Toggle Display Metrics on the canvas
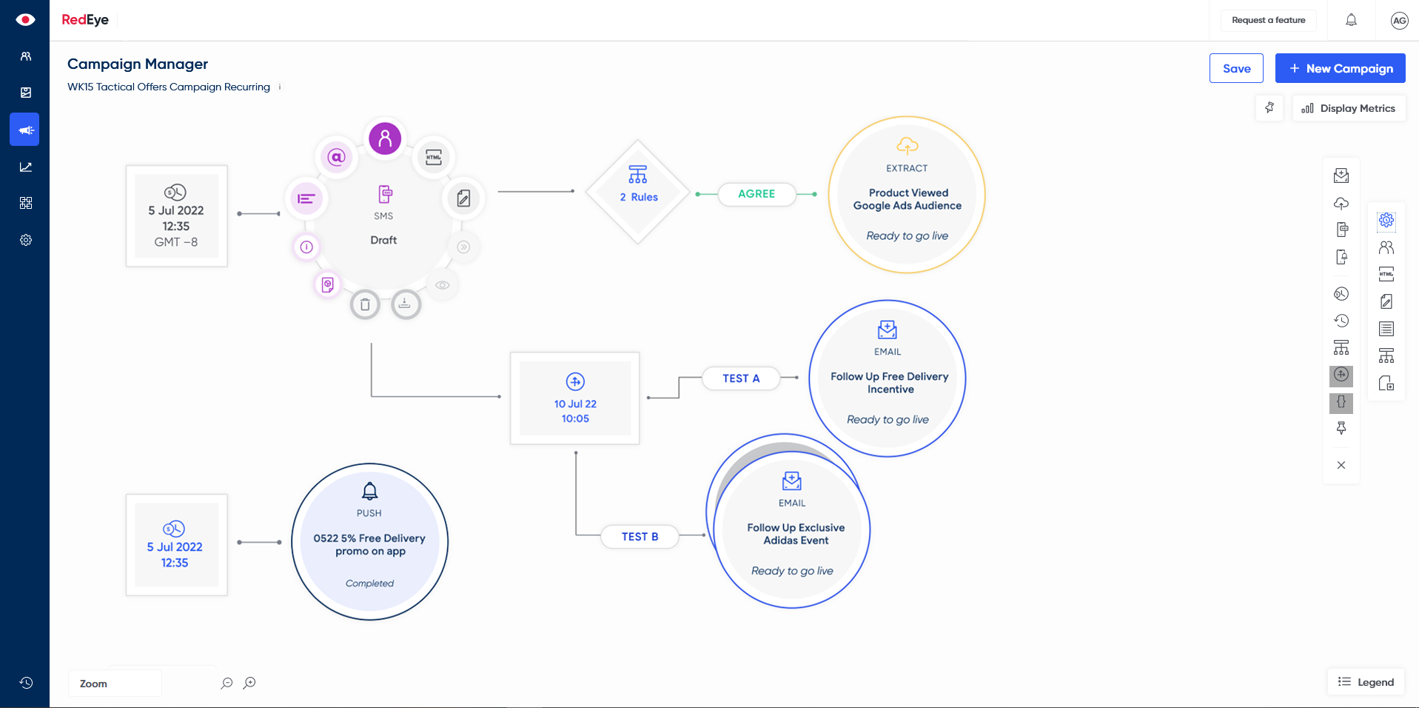The height and width of the screenshot is (708, 1419). (x=1349, y=108)
